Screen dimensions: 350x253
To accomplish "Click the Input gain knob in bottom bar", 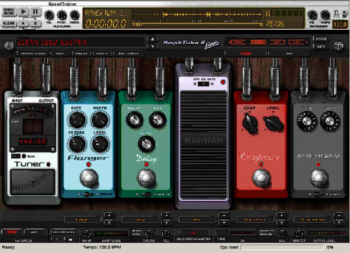I will point(86,234).
